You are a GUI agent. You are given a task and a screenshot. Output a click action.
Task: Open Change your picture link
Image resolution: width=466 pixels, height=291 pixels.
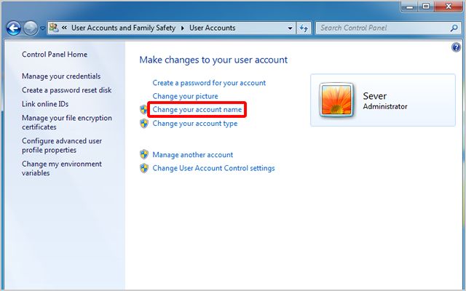(x=185, y=96)
